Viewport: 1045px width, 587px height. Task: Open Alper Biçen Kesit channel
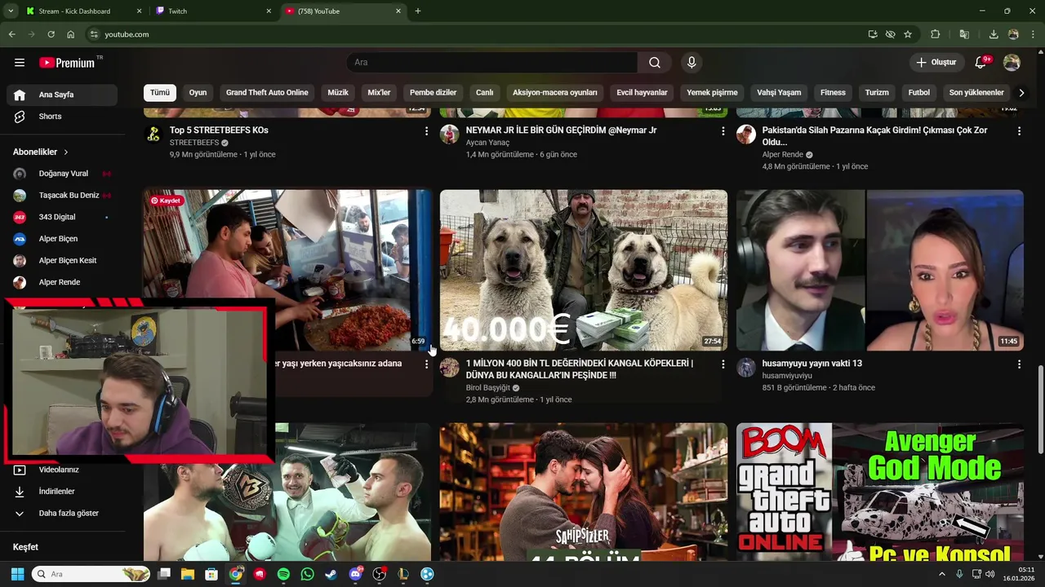(62, 261)
